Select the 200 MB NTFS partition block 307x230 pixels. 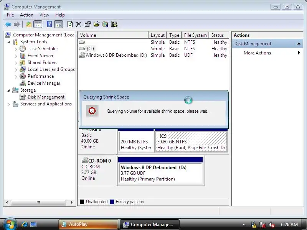(x=136, y=141)
